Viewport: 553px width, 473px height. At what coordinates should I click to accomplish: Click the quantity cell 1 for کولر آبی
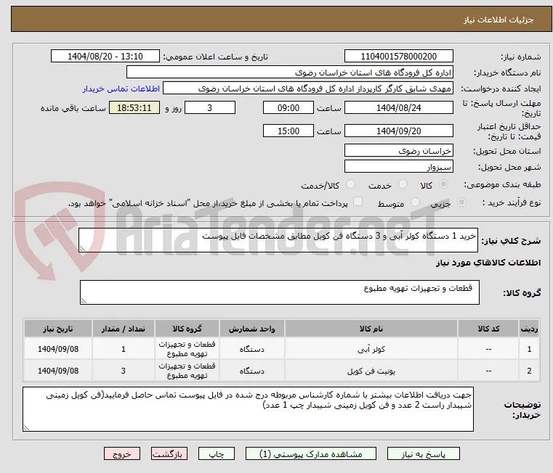(x=123, y=349)
